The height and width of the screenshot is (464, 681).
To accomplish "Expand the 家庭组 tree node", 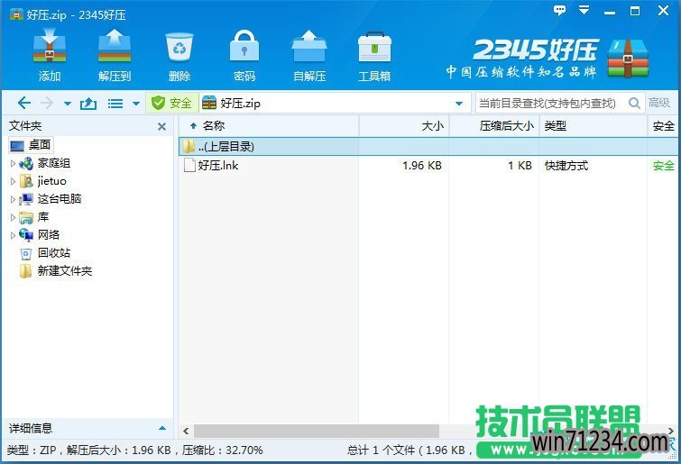I will [13, 163].
